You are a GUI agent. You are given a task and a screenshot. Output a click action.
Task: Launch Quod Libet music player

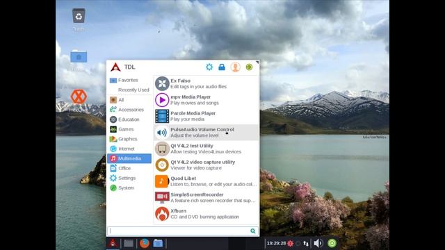206,181
